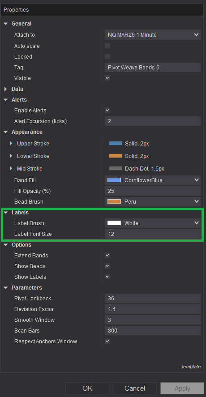Uncheck the Respect Anchors Window checkbox
Image resolution: width=206 pixels, height=397 pixels.
point(107,342)
